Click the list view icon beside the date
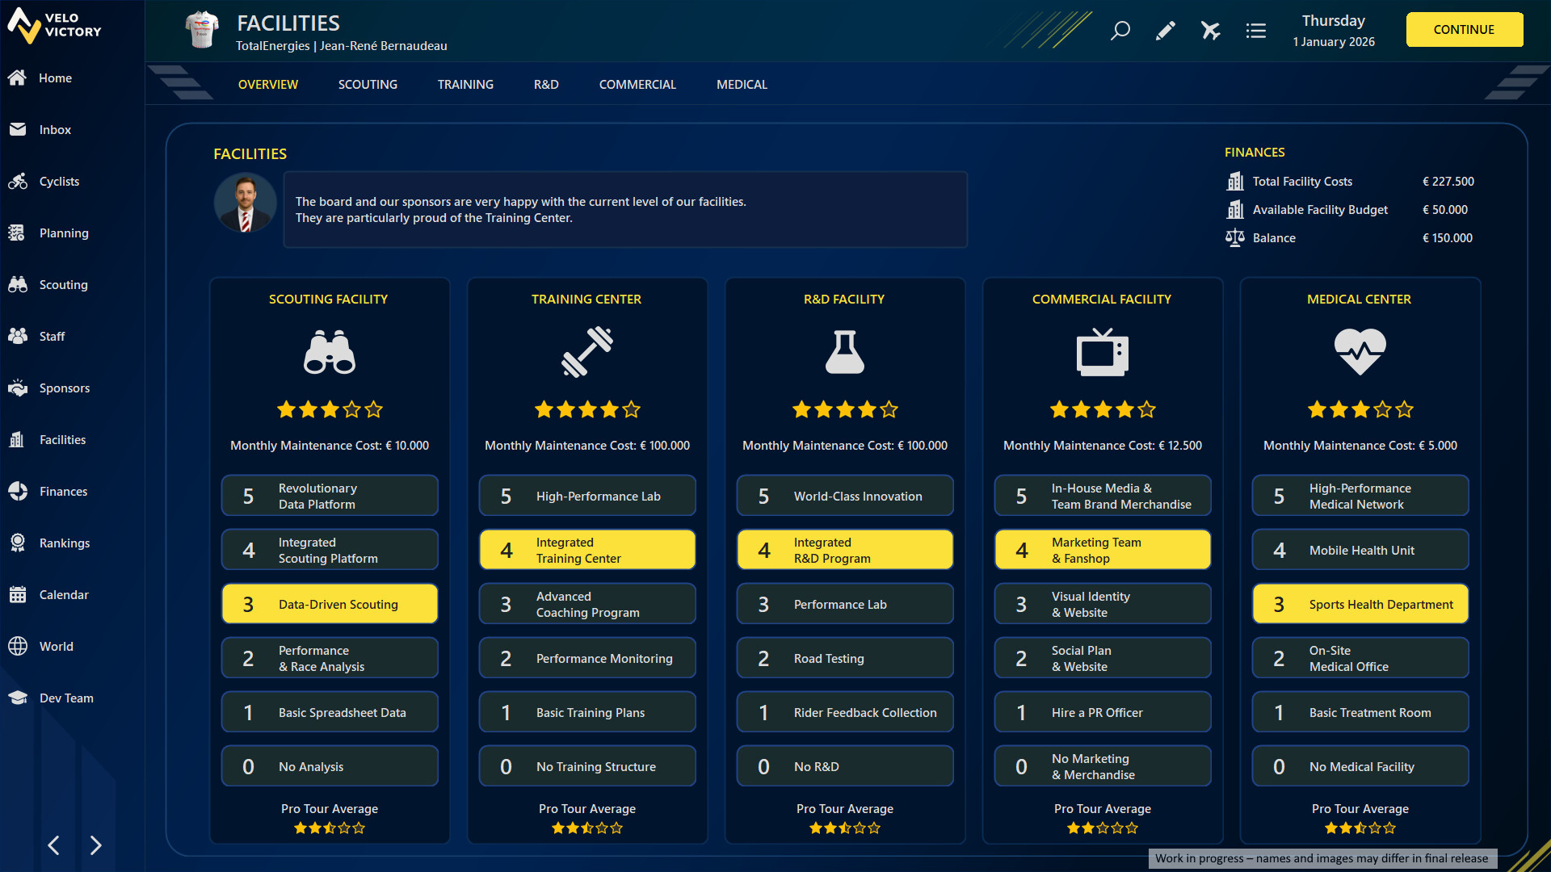The height and width of the screenshot is (872, 1551). [1255, 31]
